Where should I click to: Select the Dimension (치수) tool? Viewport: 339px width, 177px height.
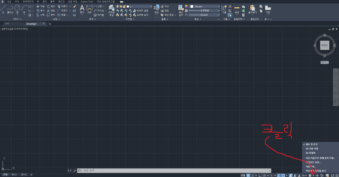(x=89, y=9)
